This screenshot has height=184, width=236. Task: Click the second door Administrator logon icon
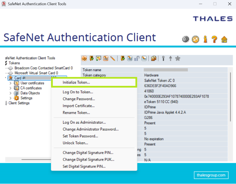pyautogui.click(x=123, y=59)
